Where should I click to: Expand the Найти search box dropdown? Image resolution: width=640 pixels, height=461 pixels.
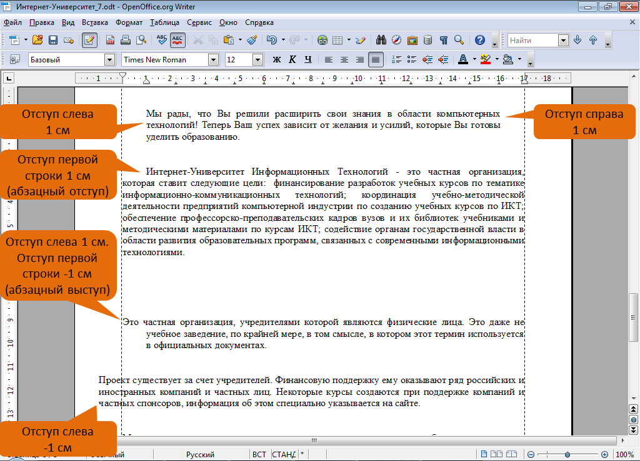[564, 41]
